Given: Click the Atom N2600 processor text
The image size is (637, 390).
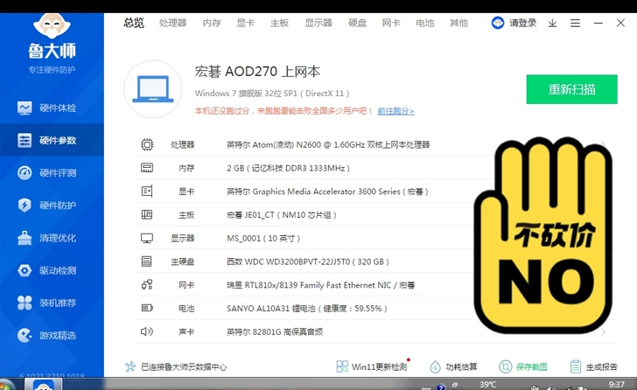Looking at the screenshot, I should (x=328, y=145).
